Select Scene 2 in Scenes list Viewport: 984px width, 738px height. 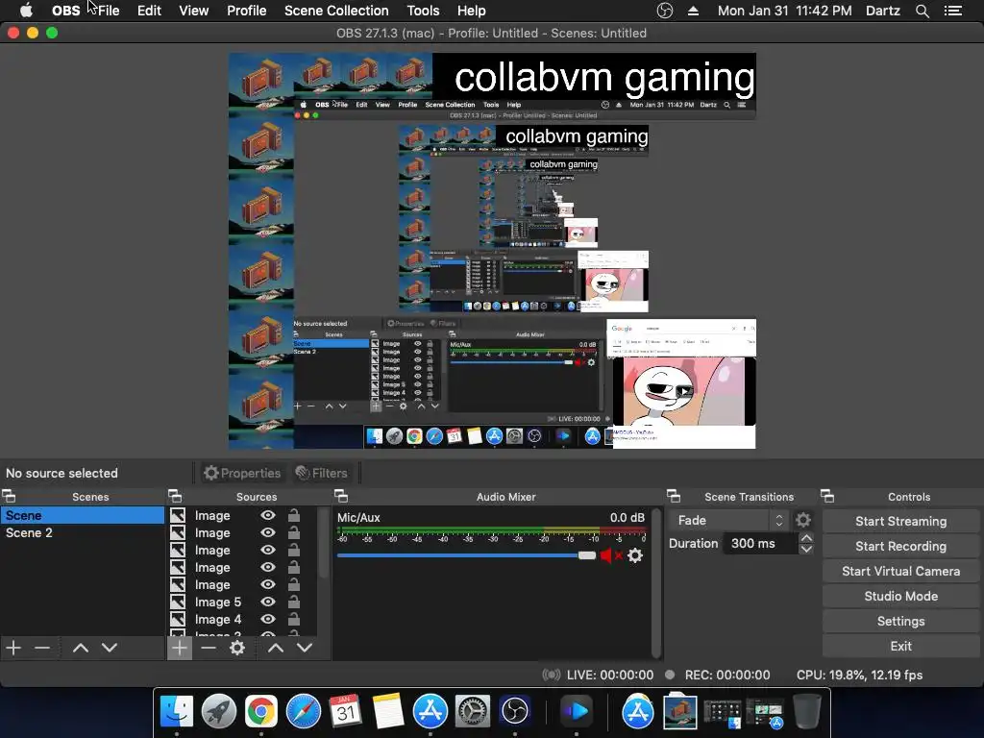click(x=83, y=532)
